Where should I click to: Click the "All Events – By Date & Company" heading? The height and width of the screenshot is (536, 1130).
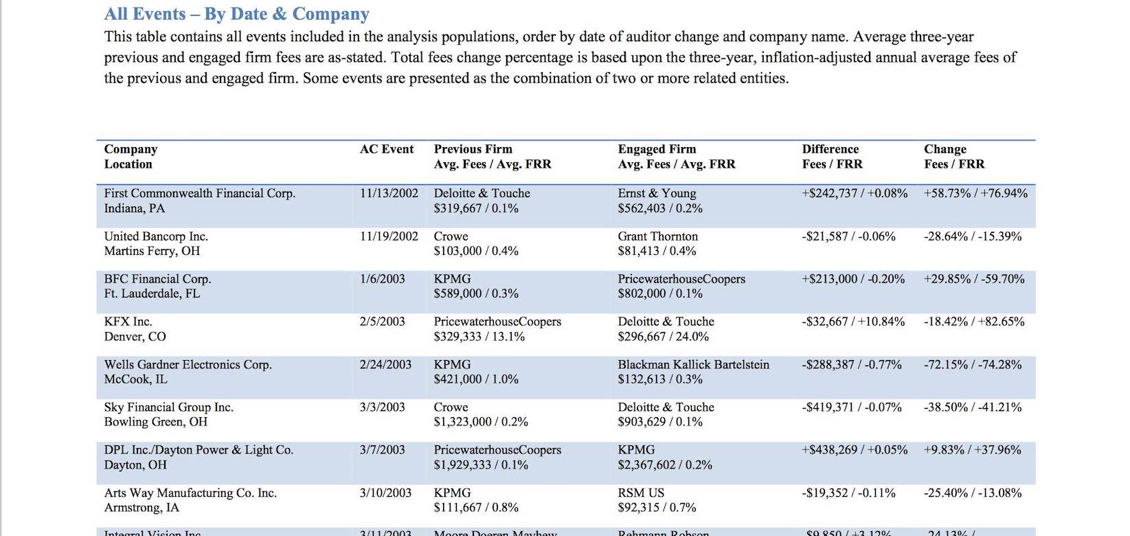[x=236, y=14]
